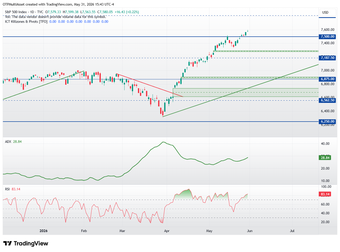Click the 10.00 value on ADX scale

tap(325, 181)
